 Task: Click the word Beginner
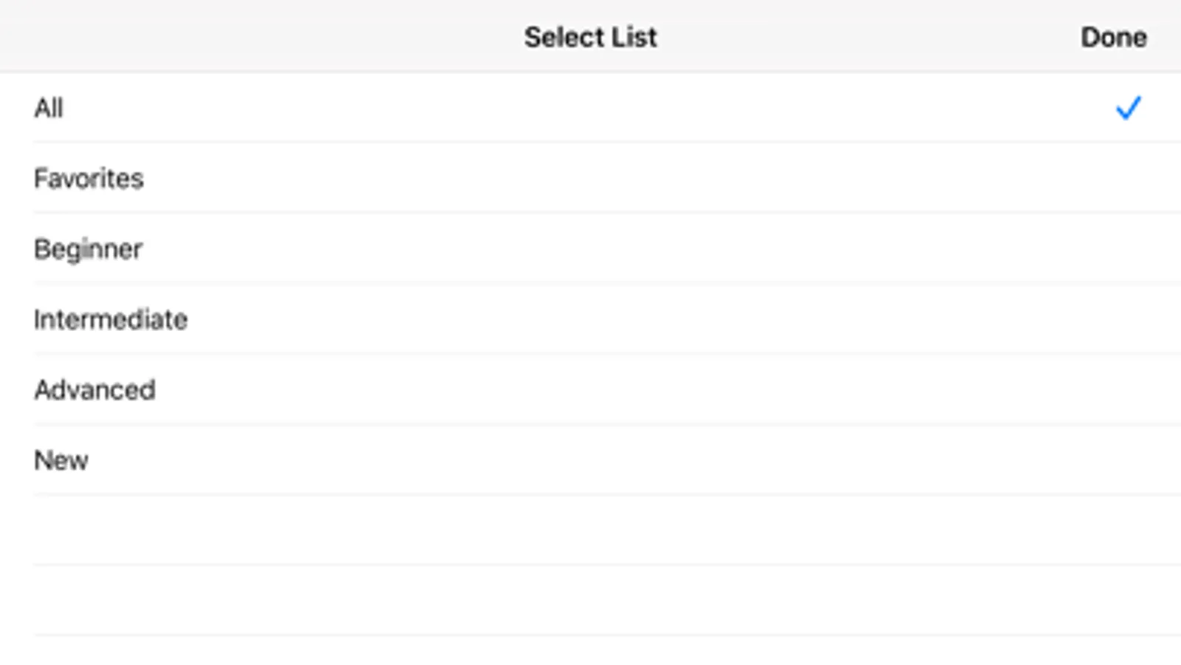point(88,249)
